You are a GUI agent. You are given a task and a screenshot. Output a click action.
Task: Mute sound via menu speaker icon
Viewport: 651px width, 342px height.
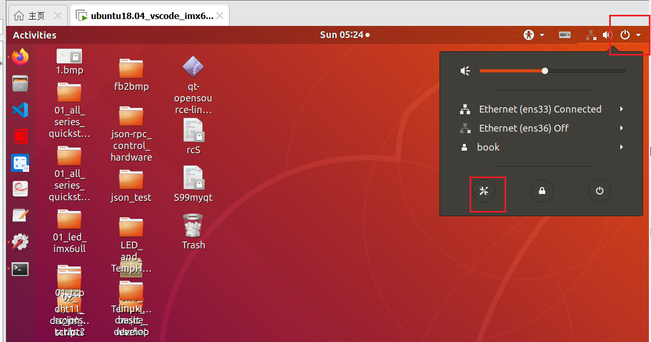(465, 71)
